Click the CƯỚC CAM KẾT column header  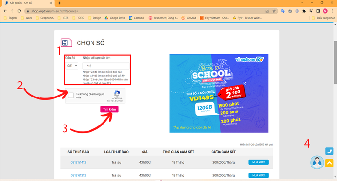click(223, 152)
